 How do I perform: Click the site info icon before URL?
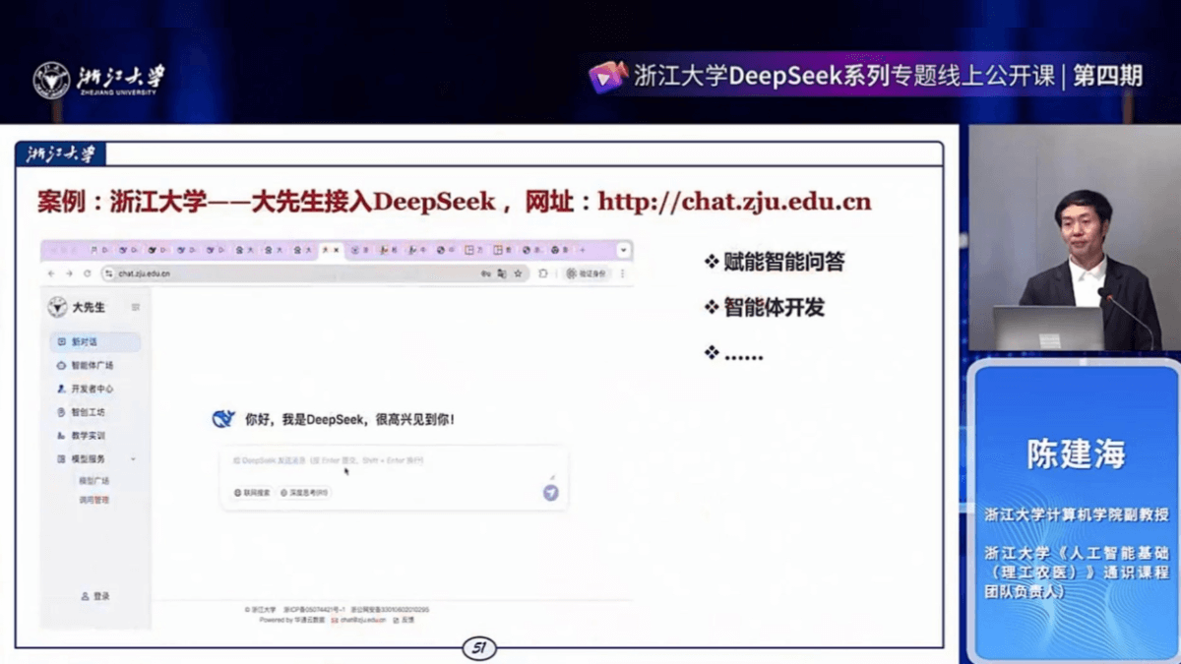coord(109,273)
